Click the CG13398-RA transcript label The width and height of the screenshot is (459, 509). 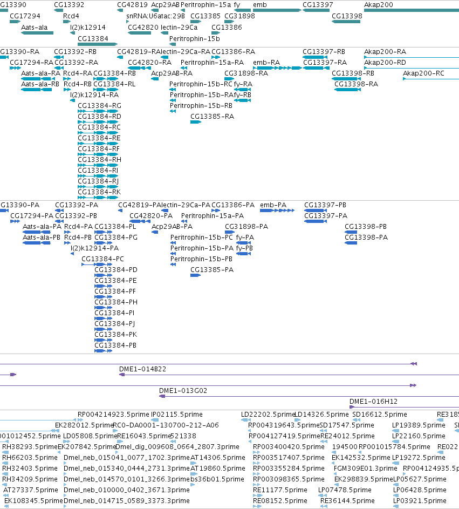356,84
